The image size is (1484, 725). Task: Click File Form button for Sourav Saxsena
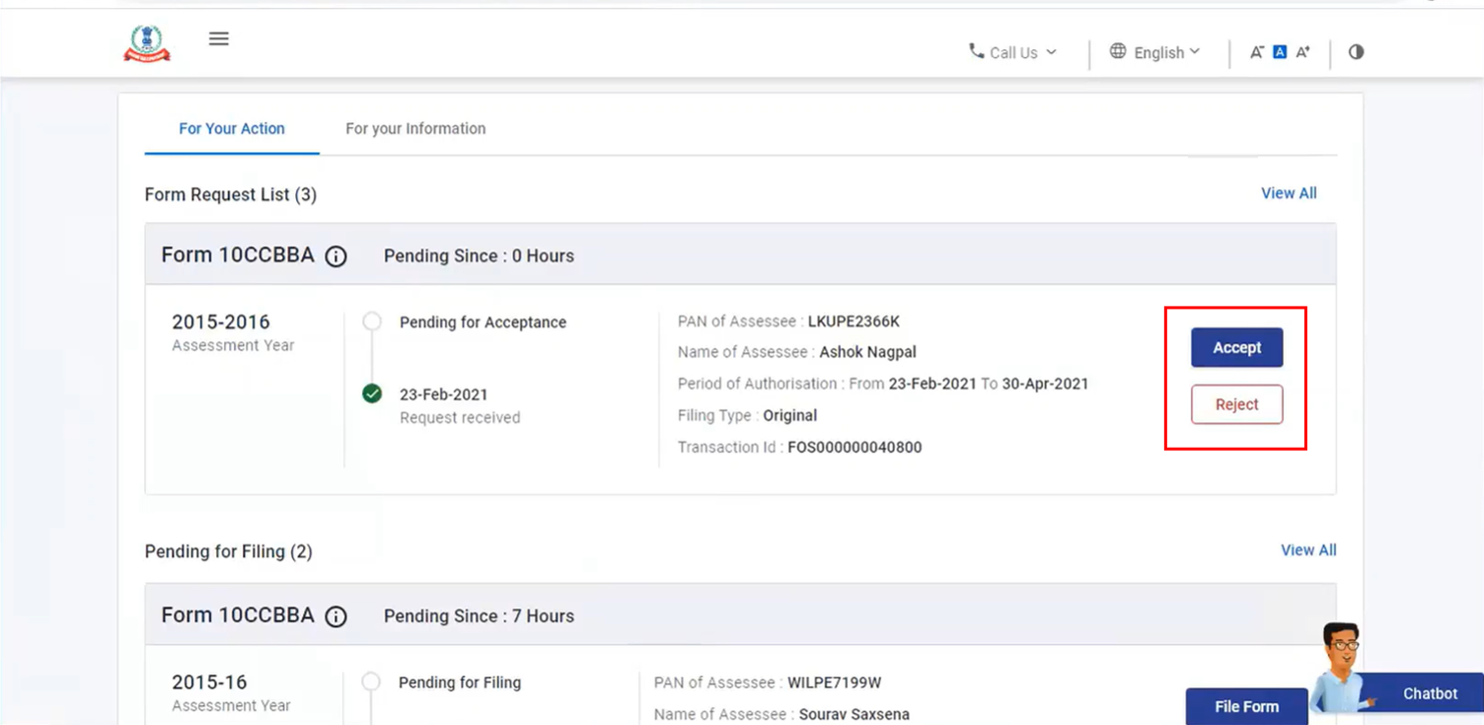tap(1246, 706)
